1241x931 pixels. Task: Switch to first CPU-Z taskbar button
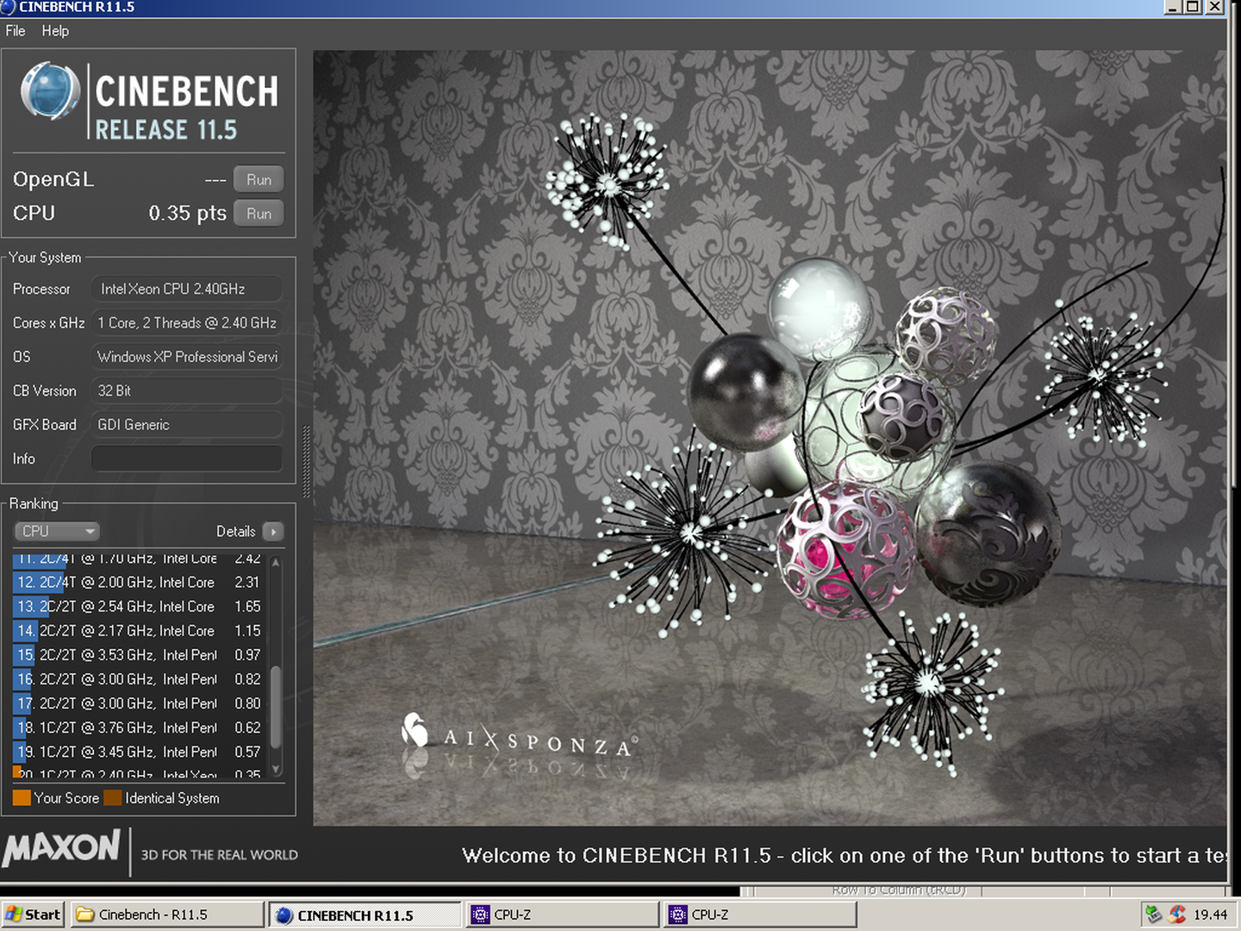(563, 915)
